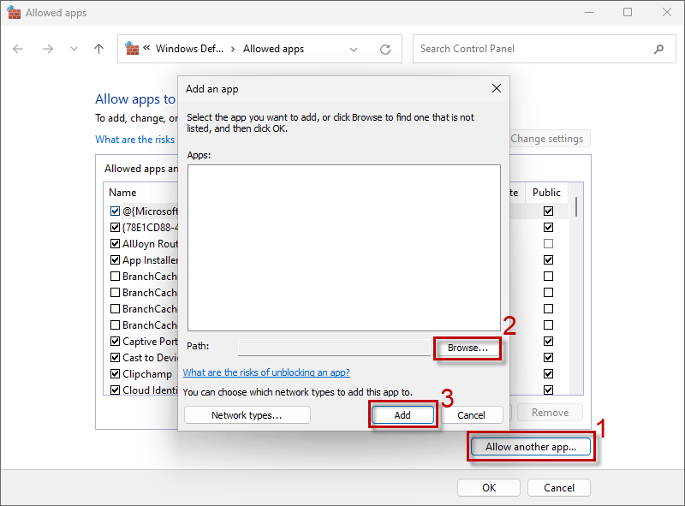Uncheck the Cast to Device name checkbox
Viewport: 685px width, 506px height.
(115, 357)
